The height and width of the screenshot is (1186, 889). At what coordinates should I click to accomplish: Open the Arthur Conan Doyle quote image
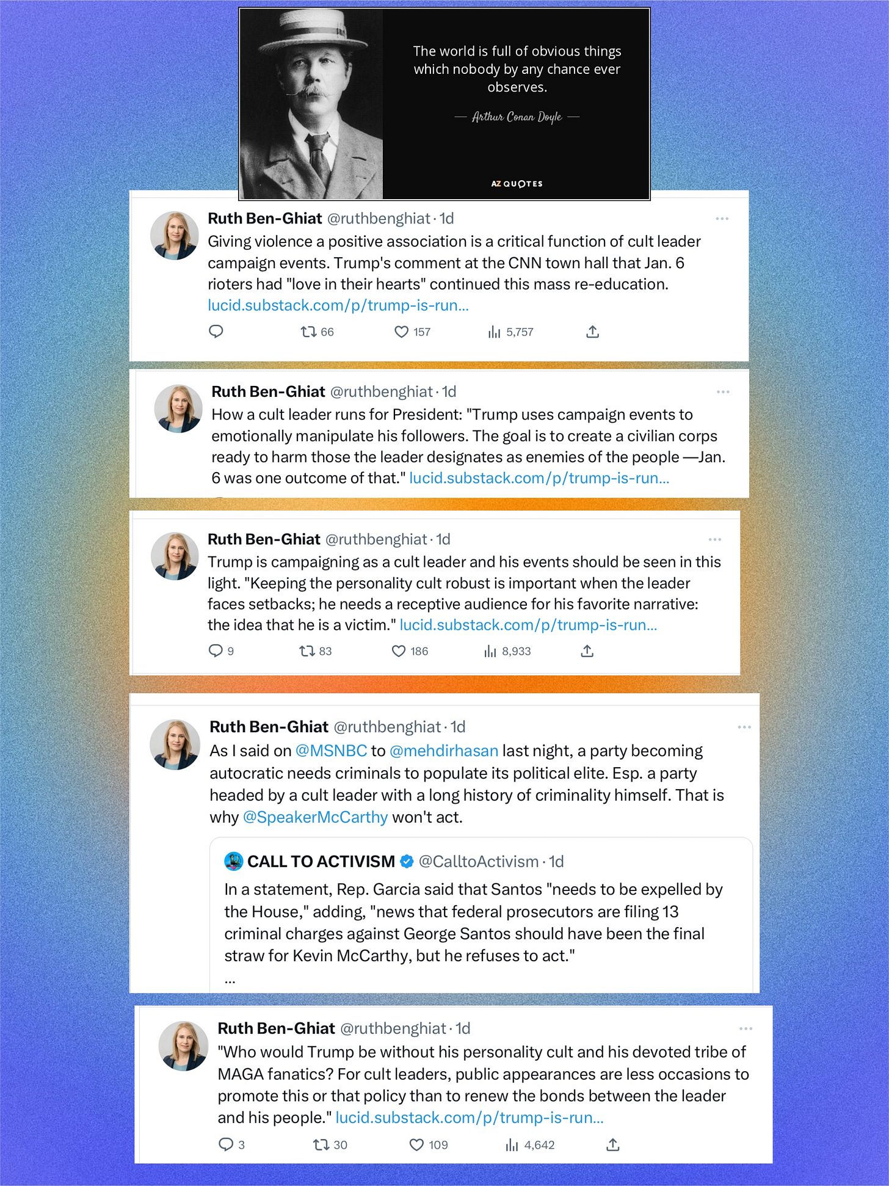pos(445,104)
